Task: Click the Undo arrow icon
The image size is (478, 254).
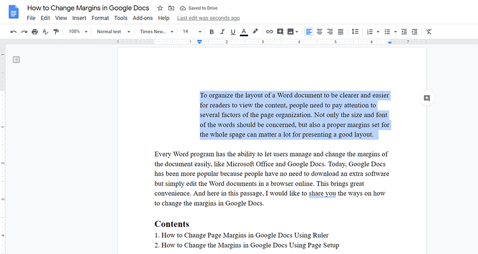Action: (x=13, y=32)
